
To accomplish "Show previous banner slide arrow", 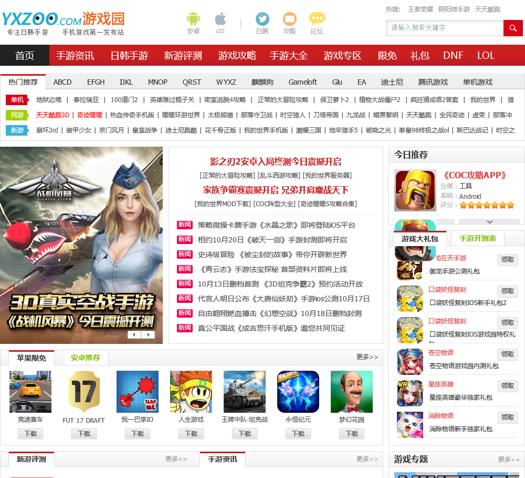I will click(134, 334).
